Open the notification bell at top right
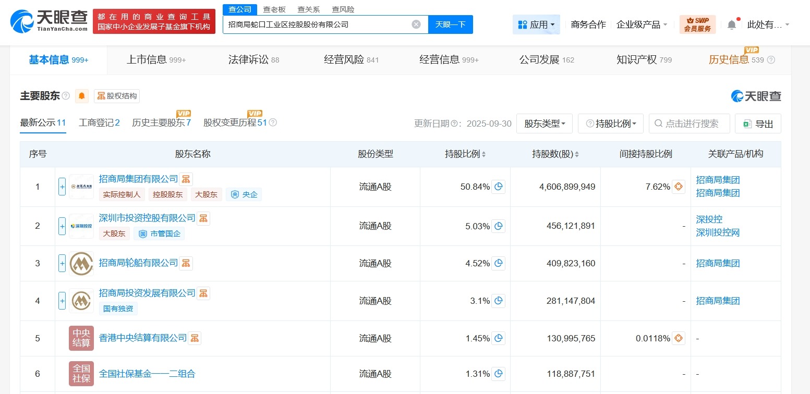810x394 pixels. point(731,24)
